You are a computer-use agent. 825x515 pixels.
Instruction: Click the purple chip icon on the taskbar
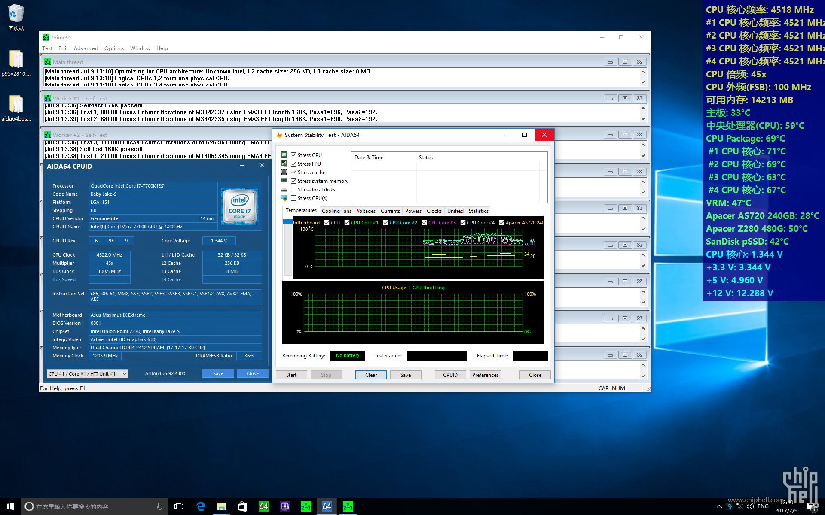point(285,506)
